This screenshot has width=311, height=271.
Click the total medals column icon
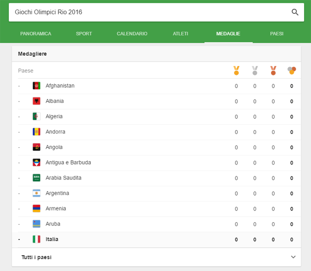(x=292, y=70)
